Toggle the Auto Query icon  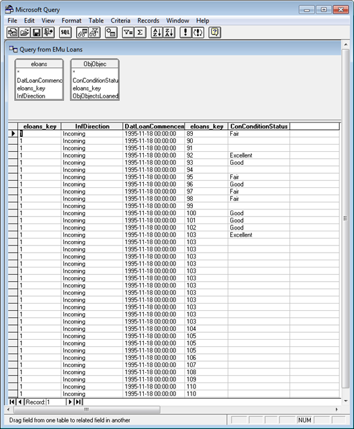coord(198,32)
